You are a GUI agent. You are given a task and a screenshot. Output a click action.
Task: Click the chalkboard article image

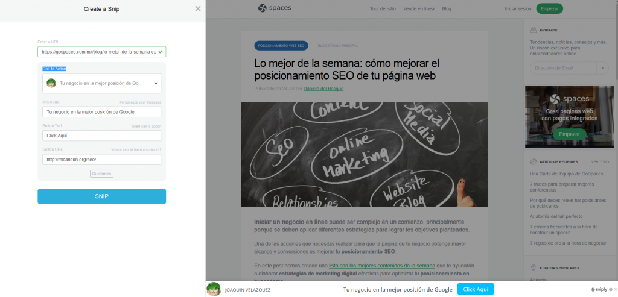(365, 155)
